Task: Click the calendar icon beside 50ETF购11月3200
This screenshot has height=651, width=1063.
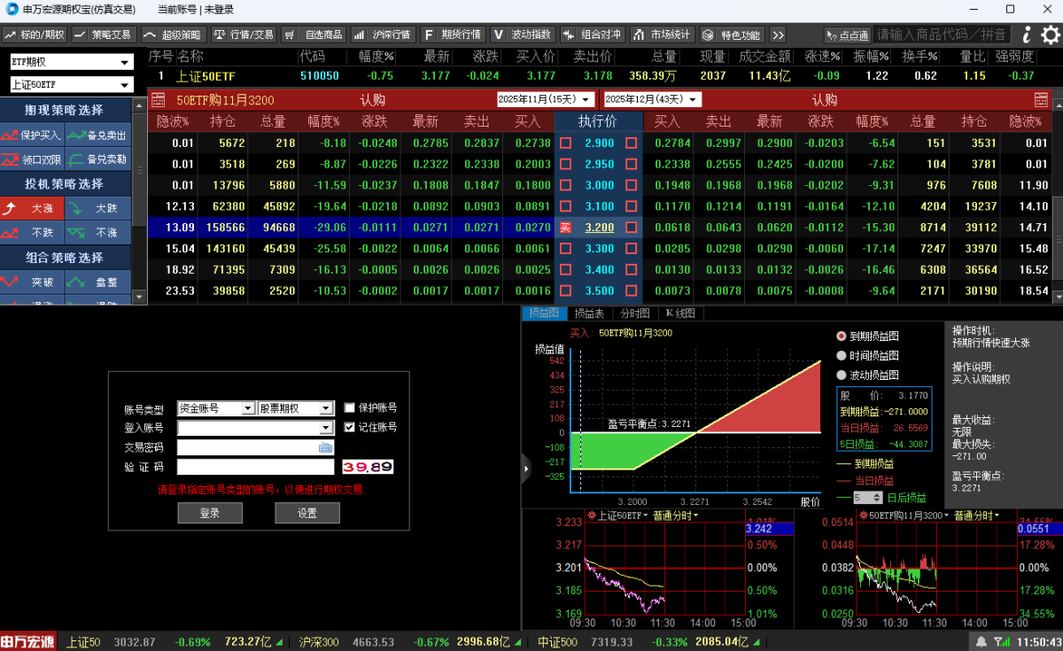Action: [159, 99]
